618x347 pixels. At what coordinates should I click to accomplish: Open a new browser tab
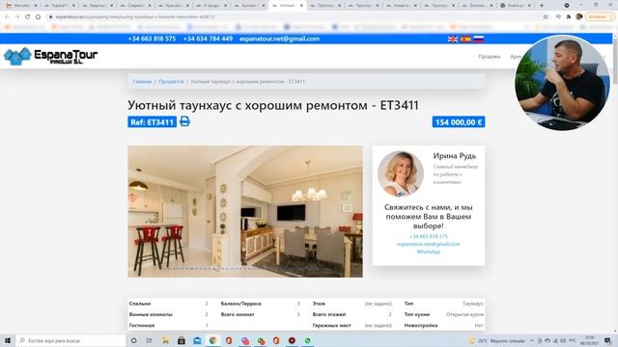tap(542, 6)
